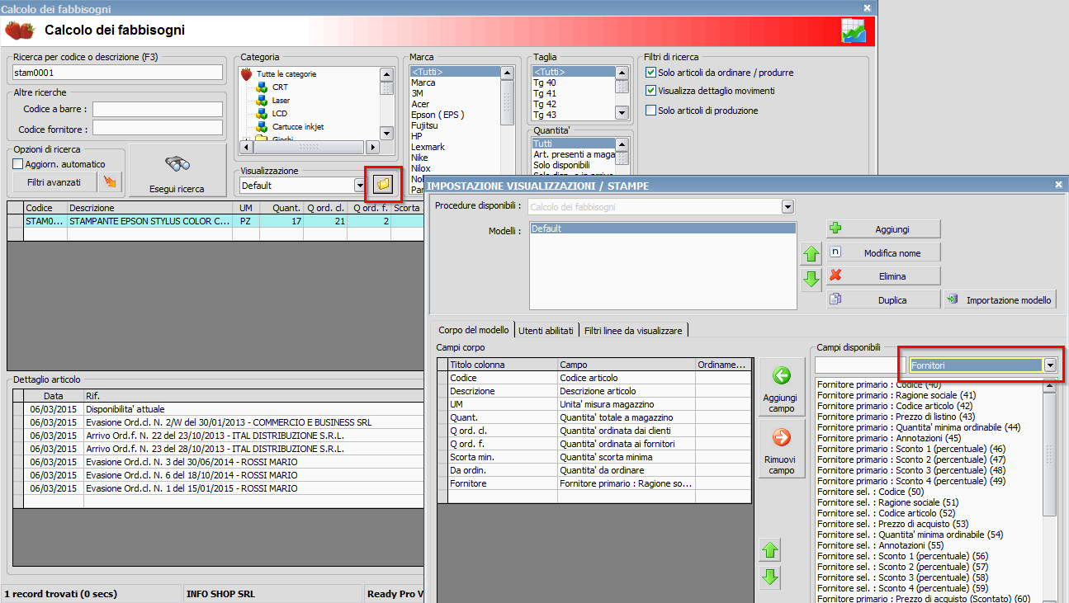The width and height of the screenshot is (1069, 603).
Task: Click the strawberry logo in the header
Action: (x=20, y=31)
